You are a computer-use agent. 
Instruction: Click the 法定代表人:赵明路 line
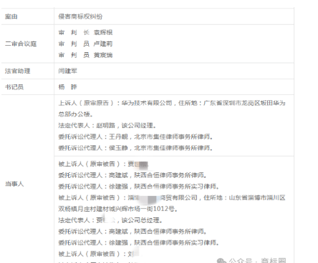click(107, 126)
